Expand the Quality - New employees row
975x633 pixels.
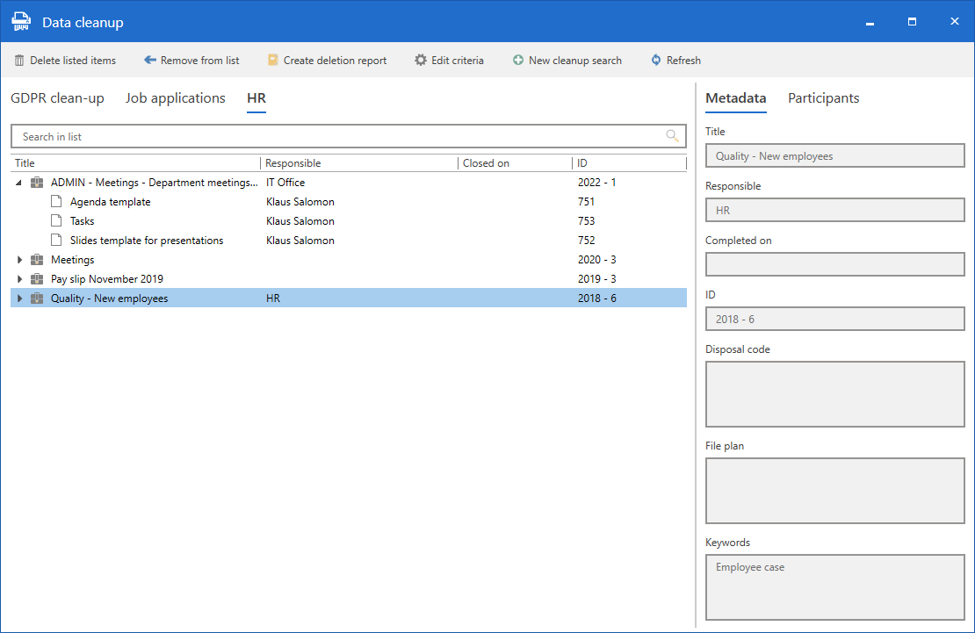pos(19,299)
